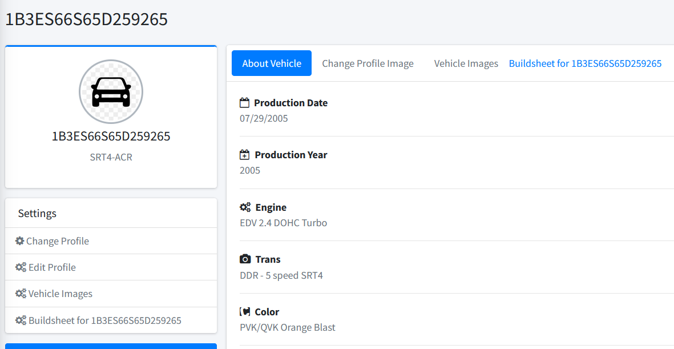Image resolution: width=674 pixels, height=349 pixels.
Task: Click the gears icon beside Edit Profile
Action: pyautogui.click(x=20, y=267)
